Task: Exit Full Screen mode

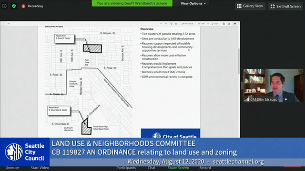Action: pos(285,6)
